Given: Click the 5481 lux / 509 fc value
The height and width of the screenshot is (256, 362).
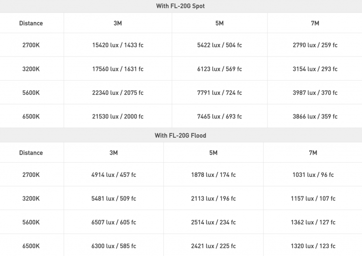Looking at the screenshot, I should point(113,198).
